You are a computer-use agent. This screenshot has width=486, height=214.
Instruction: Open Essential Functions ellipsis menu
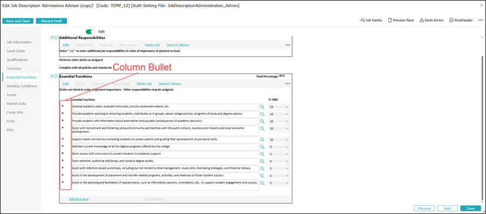[x=288, y=84]
